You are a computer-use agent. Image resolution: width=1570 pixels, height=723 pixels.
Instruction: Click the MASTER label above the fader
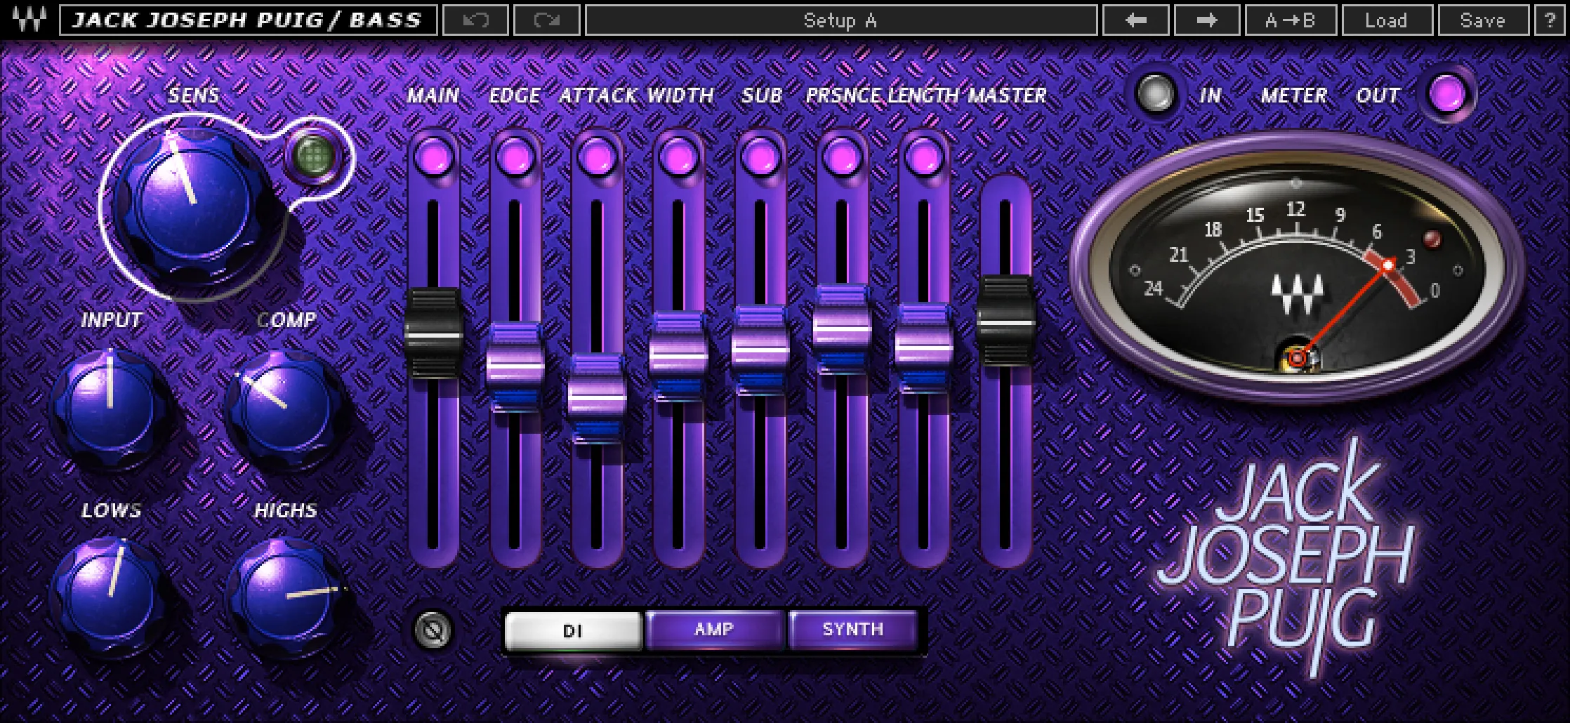tap(1007, 95)
